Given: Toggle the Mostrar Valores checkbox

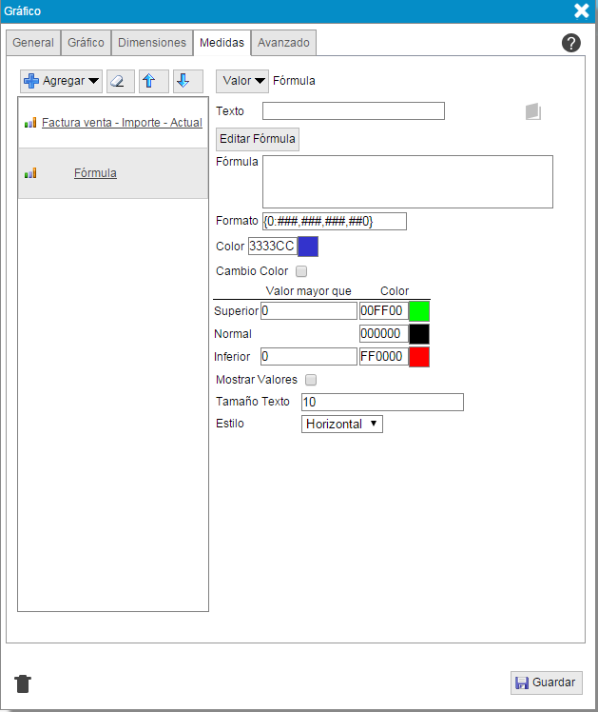Looking at the screenshot, I should 311,380.
